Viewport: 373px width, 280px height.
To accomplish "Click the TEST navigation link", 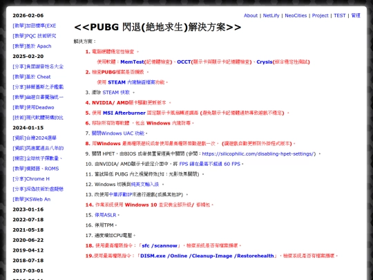I will [x=339, y=15].
